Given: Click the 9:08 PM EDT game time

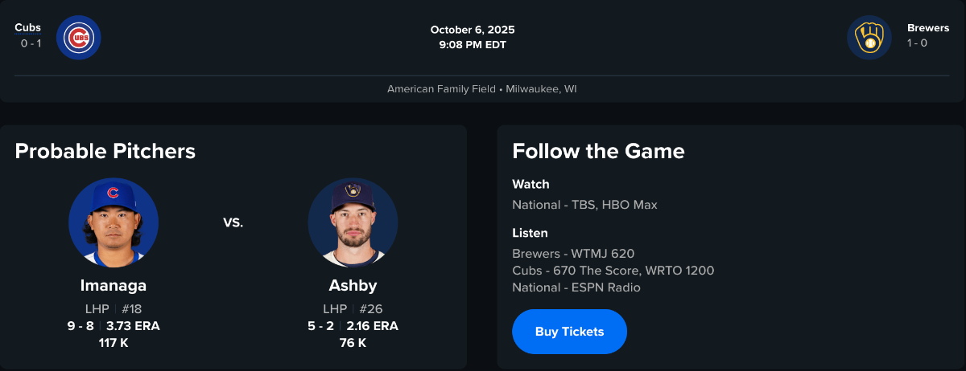Looking at the screenshot, I should coord(473,45).
